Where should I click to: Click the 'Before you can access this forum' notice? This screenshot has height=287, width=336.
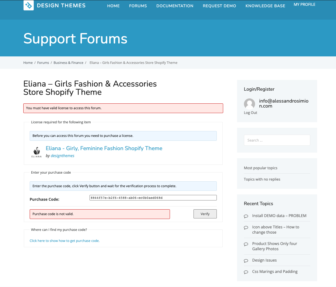click(x=123, y=136)
